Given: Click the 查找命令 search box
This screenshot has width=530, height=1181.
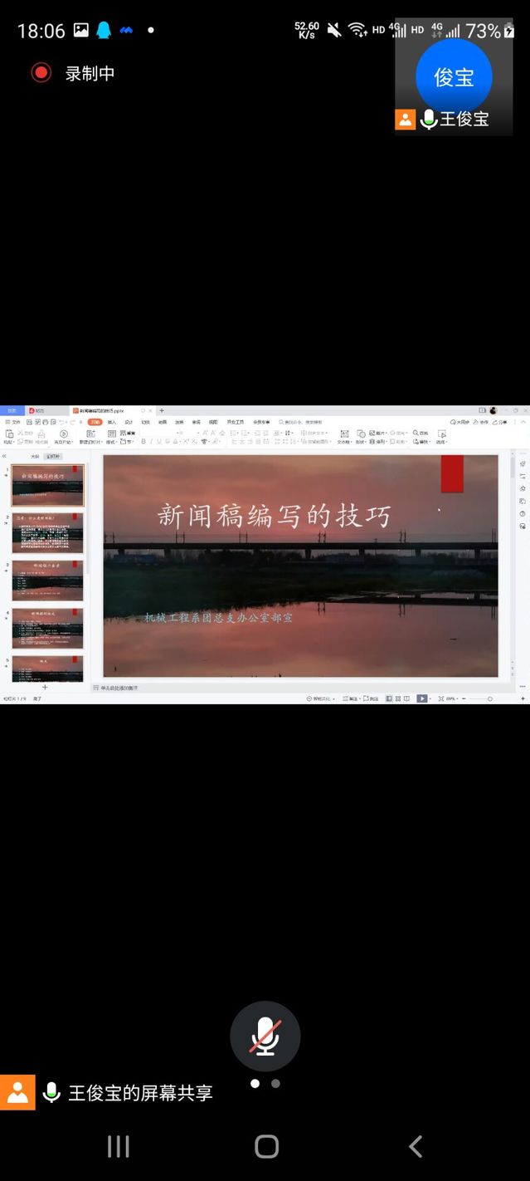Looking at the screenshot, I should coord(303,422).
